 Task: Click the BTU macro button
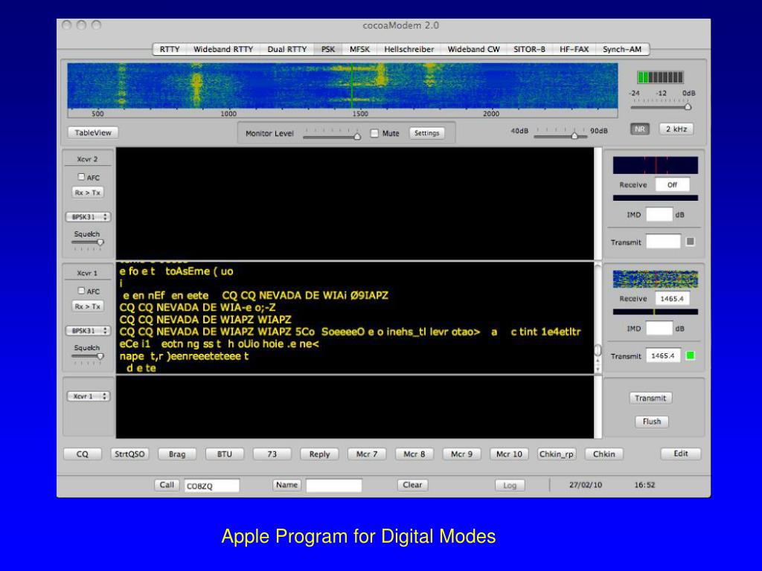pos(225,454)
